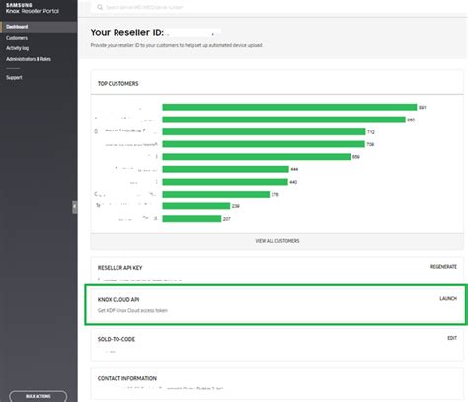This screenshot has height=402, width=468.
Task: Click the 'CONTACT INFORMATION' heading
Action: click(127, 378)
